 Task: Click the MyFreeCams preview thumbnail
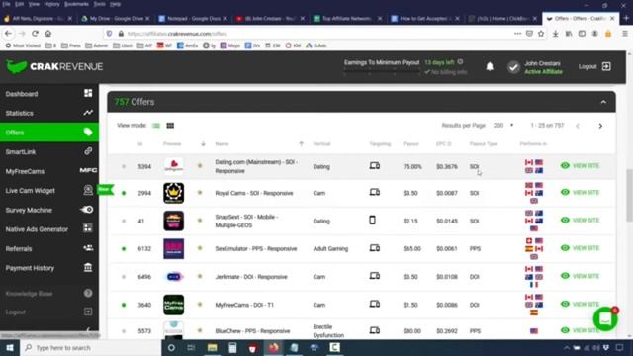click(174, 305)
